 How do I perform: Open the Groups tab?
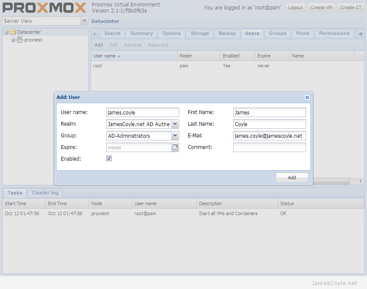(278, 34)
